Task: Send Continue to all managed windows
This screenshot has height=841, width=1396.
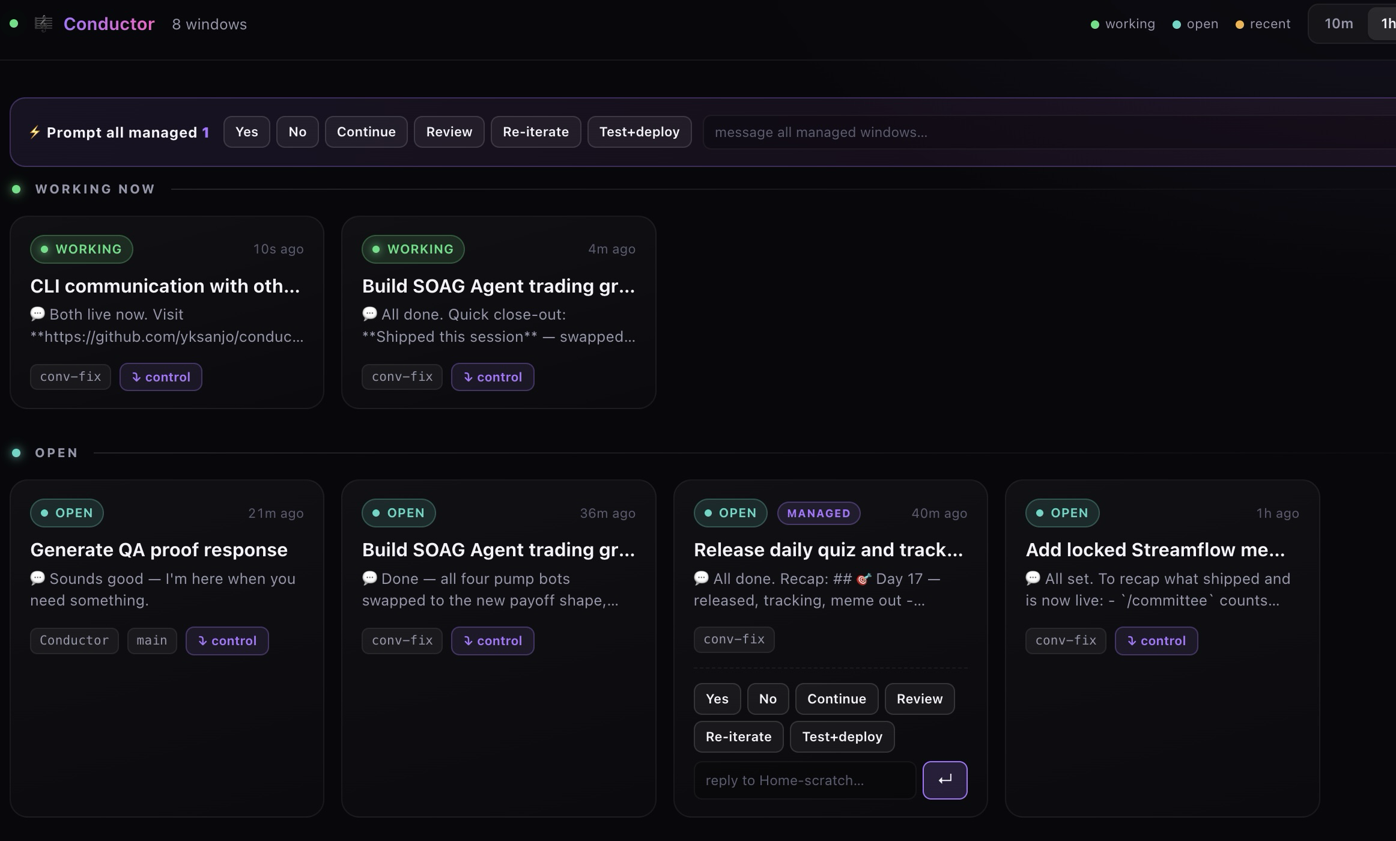Action: 366,132
